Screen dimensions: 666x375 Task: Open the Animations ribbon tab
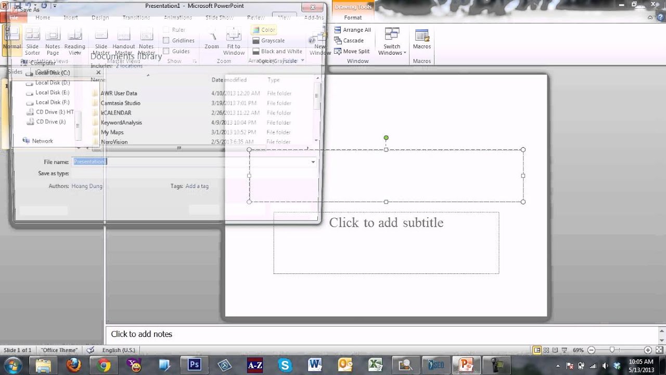(x=178, y=18)
